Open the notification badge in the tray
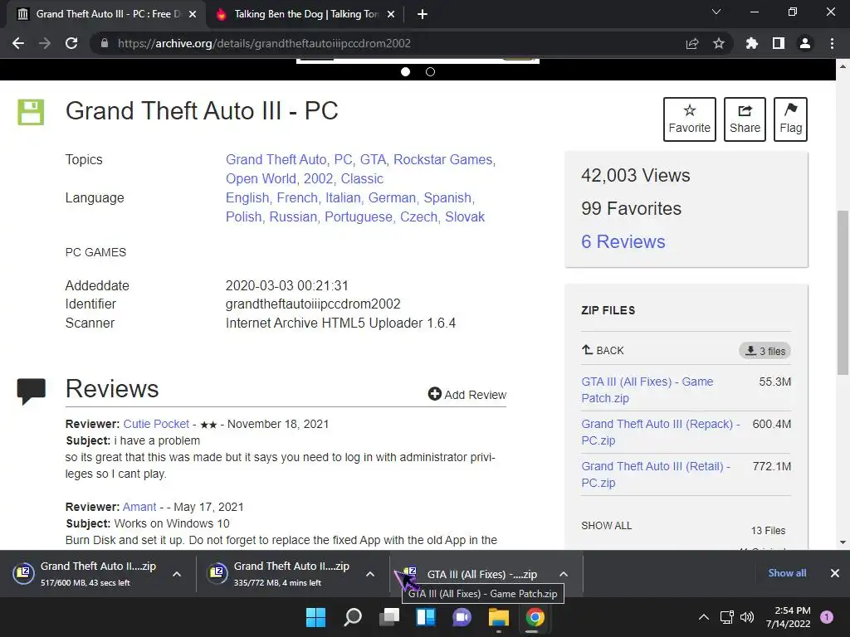 827,617
